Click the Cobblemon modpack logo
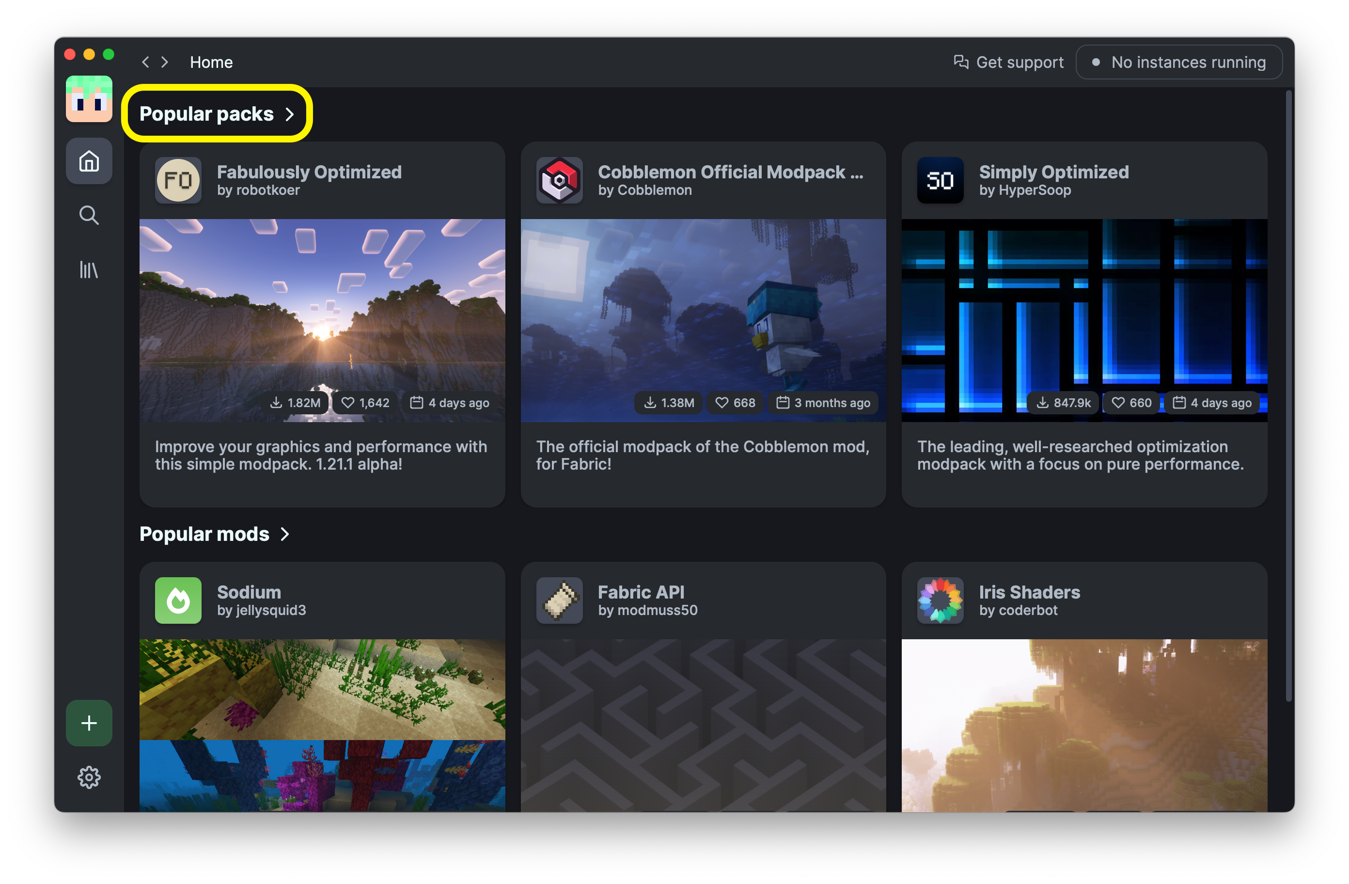 tap(560, 180)
